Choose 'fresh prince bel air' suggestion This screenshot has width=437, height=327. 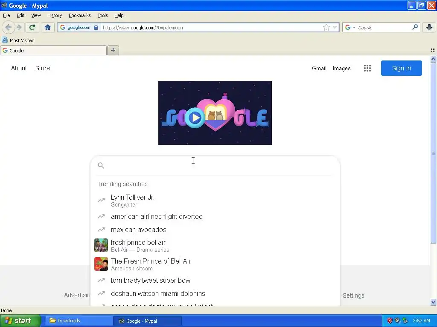[x=138, y=242]
